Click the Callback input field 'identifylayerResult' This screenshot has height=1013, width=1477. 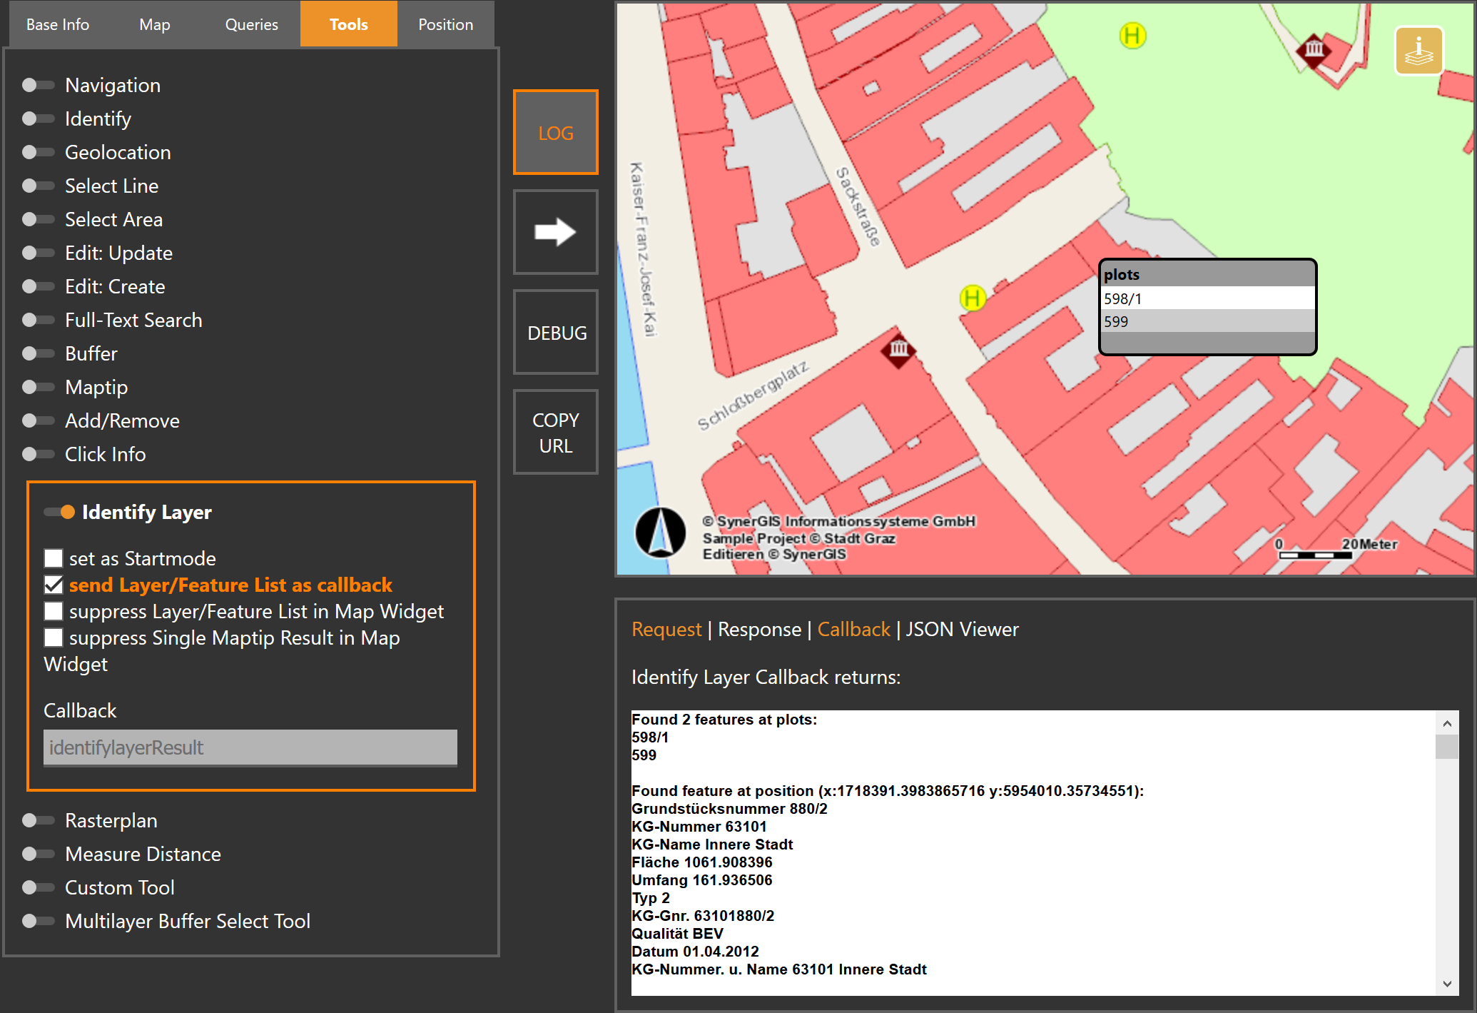click(x=250, y=747)
